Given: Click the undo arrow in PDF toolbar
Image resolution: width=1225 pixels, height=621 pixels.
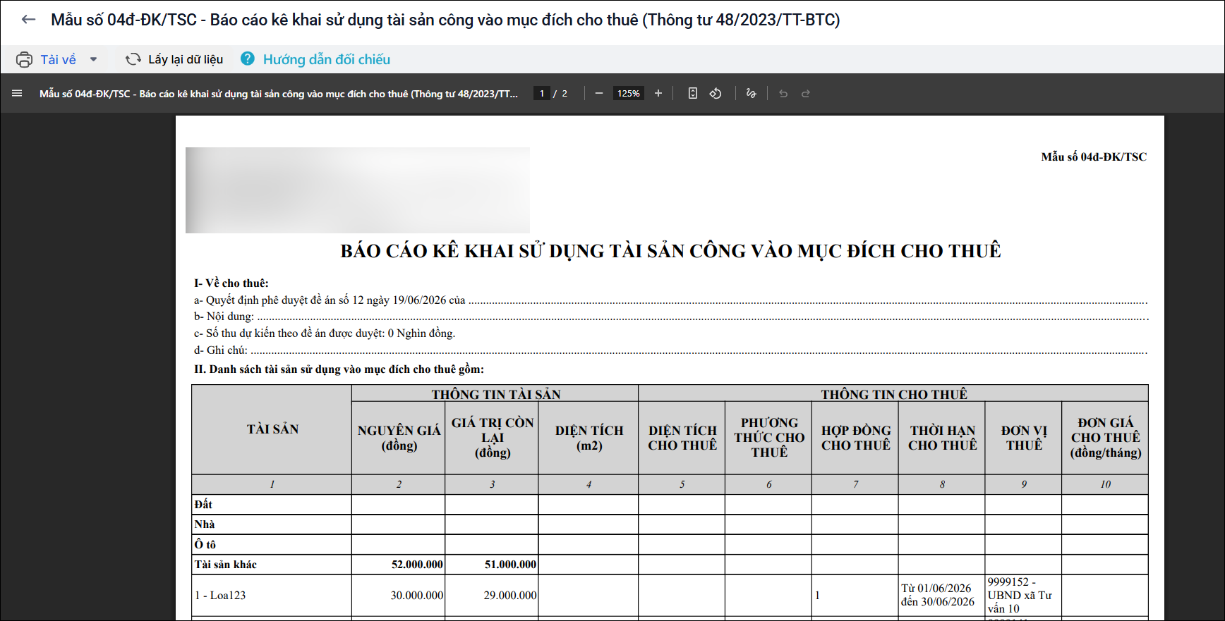Looking at the screenshot, I should point(783,93).
